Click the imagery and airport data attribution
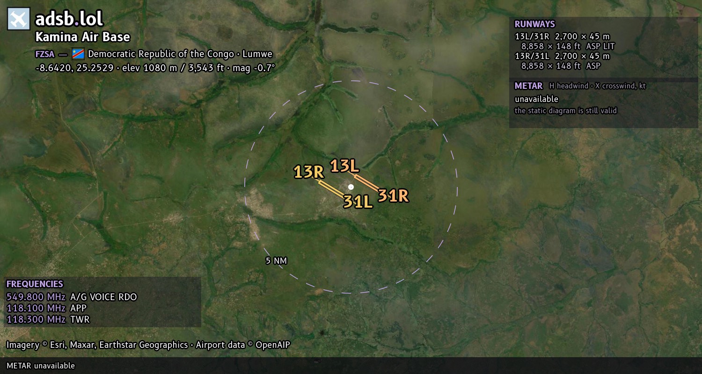This screenshot has width=702, height=374. pos(148,345)
